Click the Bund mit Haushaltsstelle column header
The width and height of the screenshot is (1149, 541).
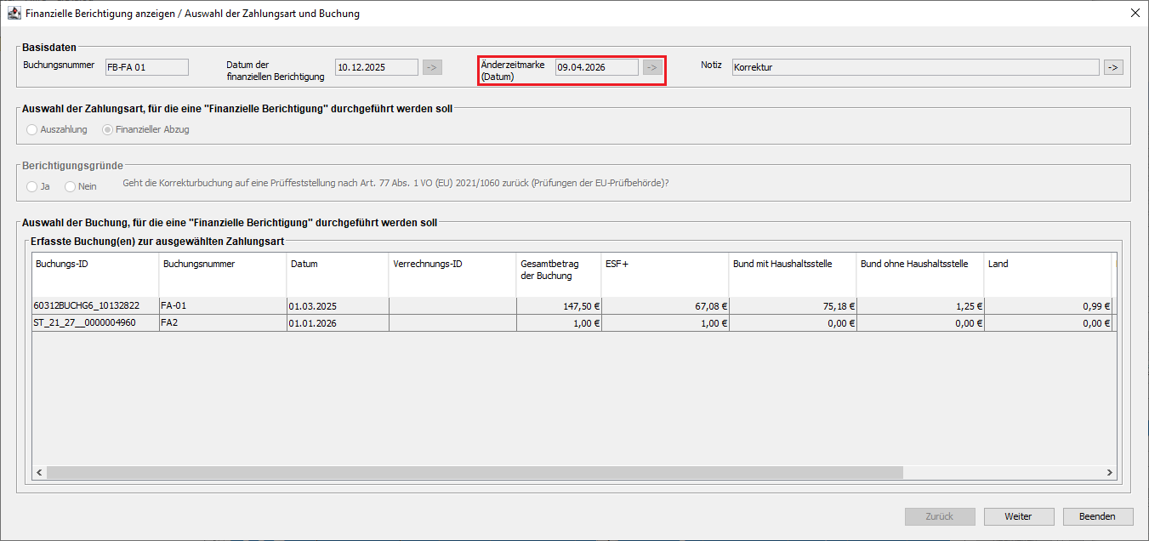click(791, 265)
